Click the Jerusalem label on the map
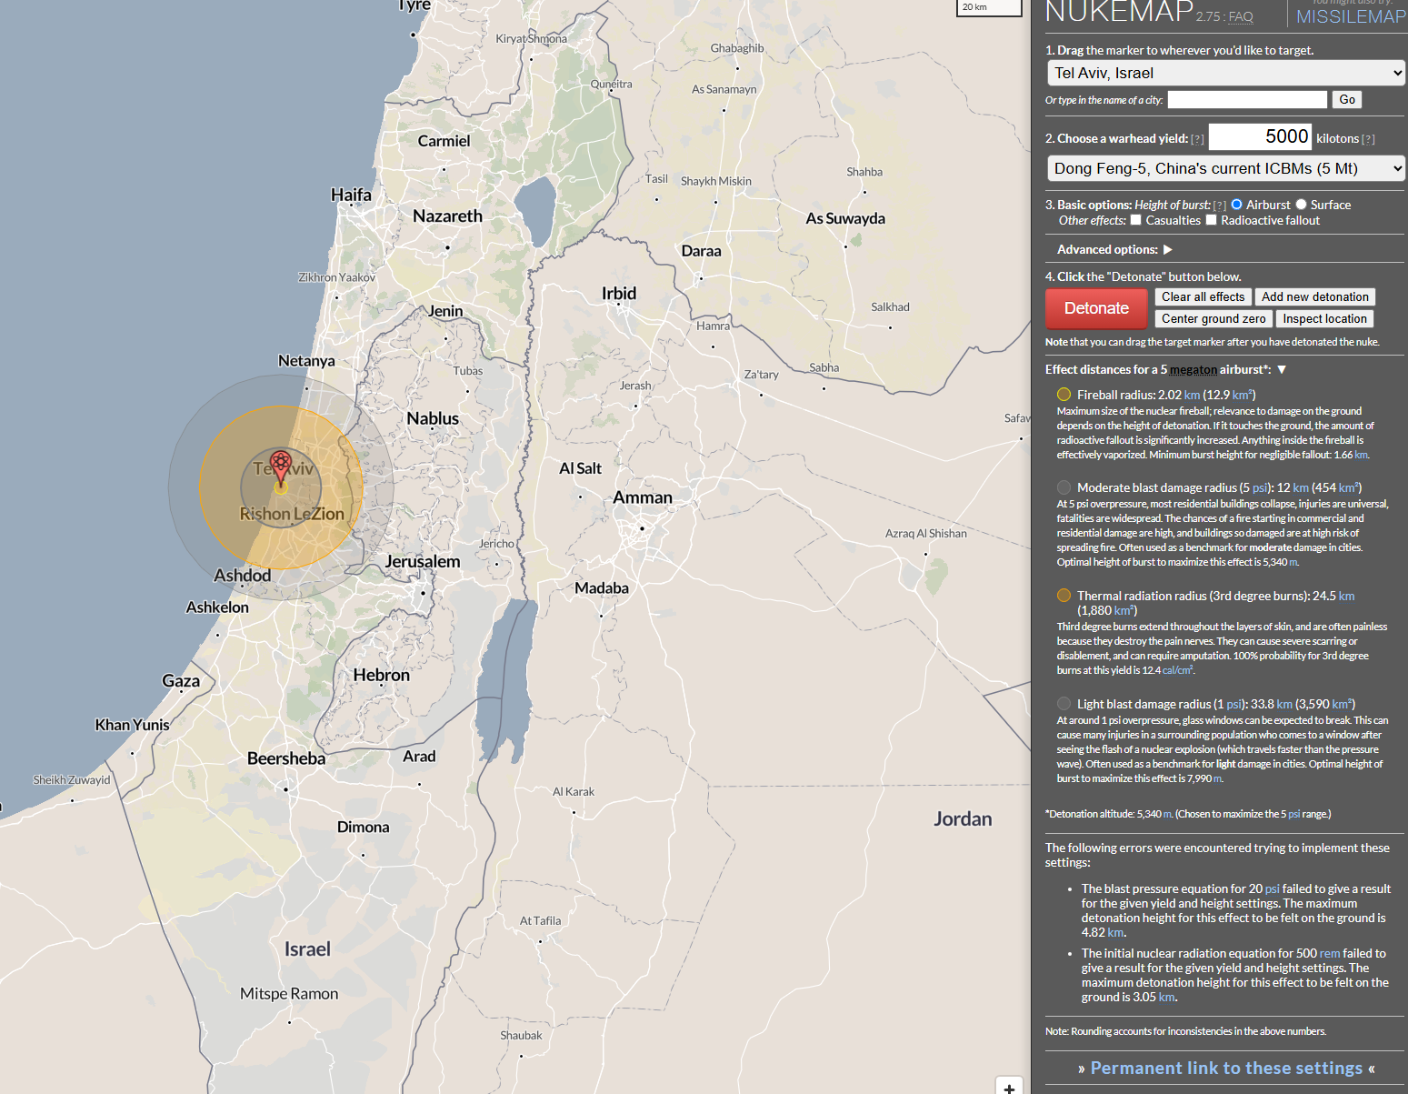 point(423,561)
